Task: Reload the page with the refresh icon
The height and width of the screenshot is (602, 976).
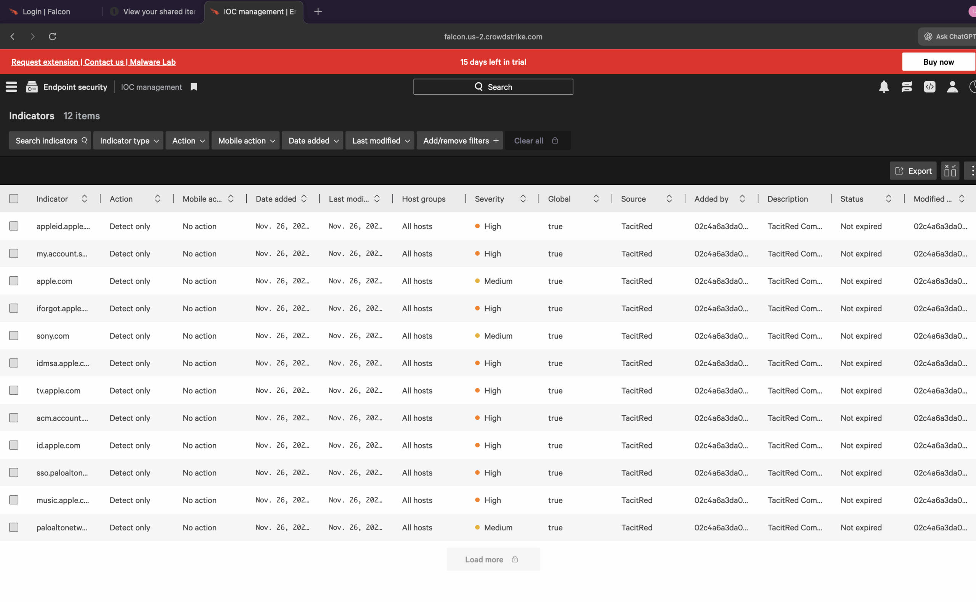Action: pos(53,37)
